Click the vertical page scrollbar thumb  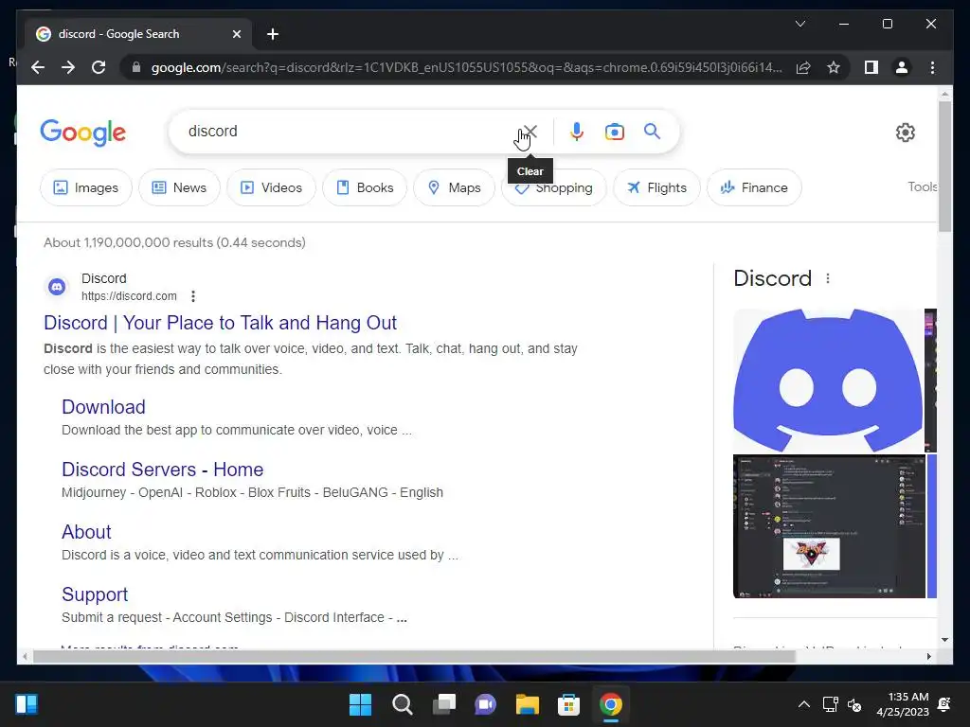click(x=944, y=167)
